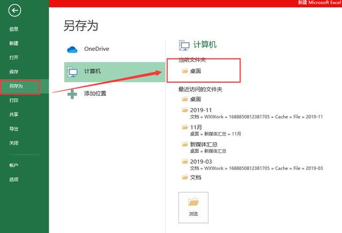Click the path ending in File » 2019-11
The height and width of the screenshot is (233, 342).
click(x=256, y=116)
